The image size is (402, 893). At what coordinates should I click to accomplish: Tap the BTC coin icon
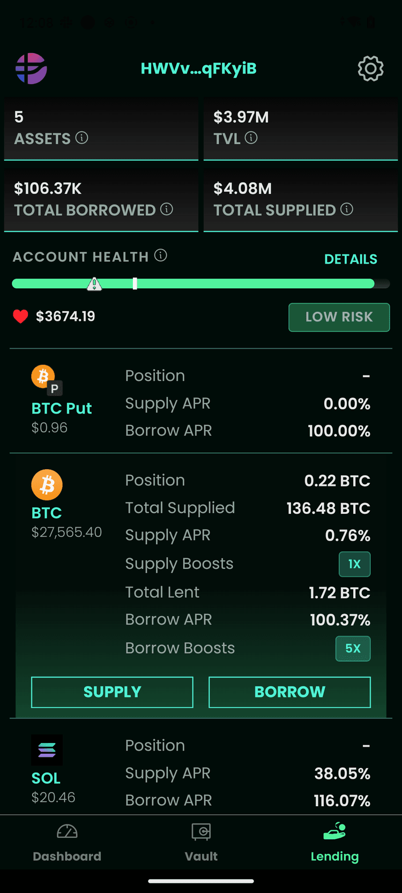point(47,485)
